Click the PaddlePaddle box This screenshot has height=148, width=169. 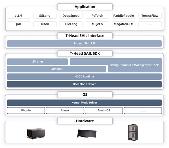click(x=124, y=16)
